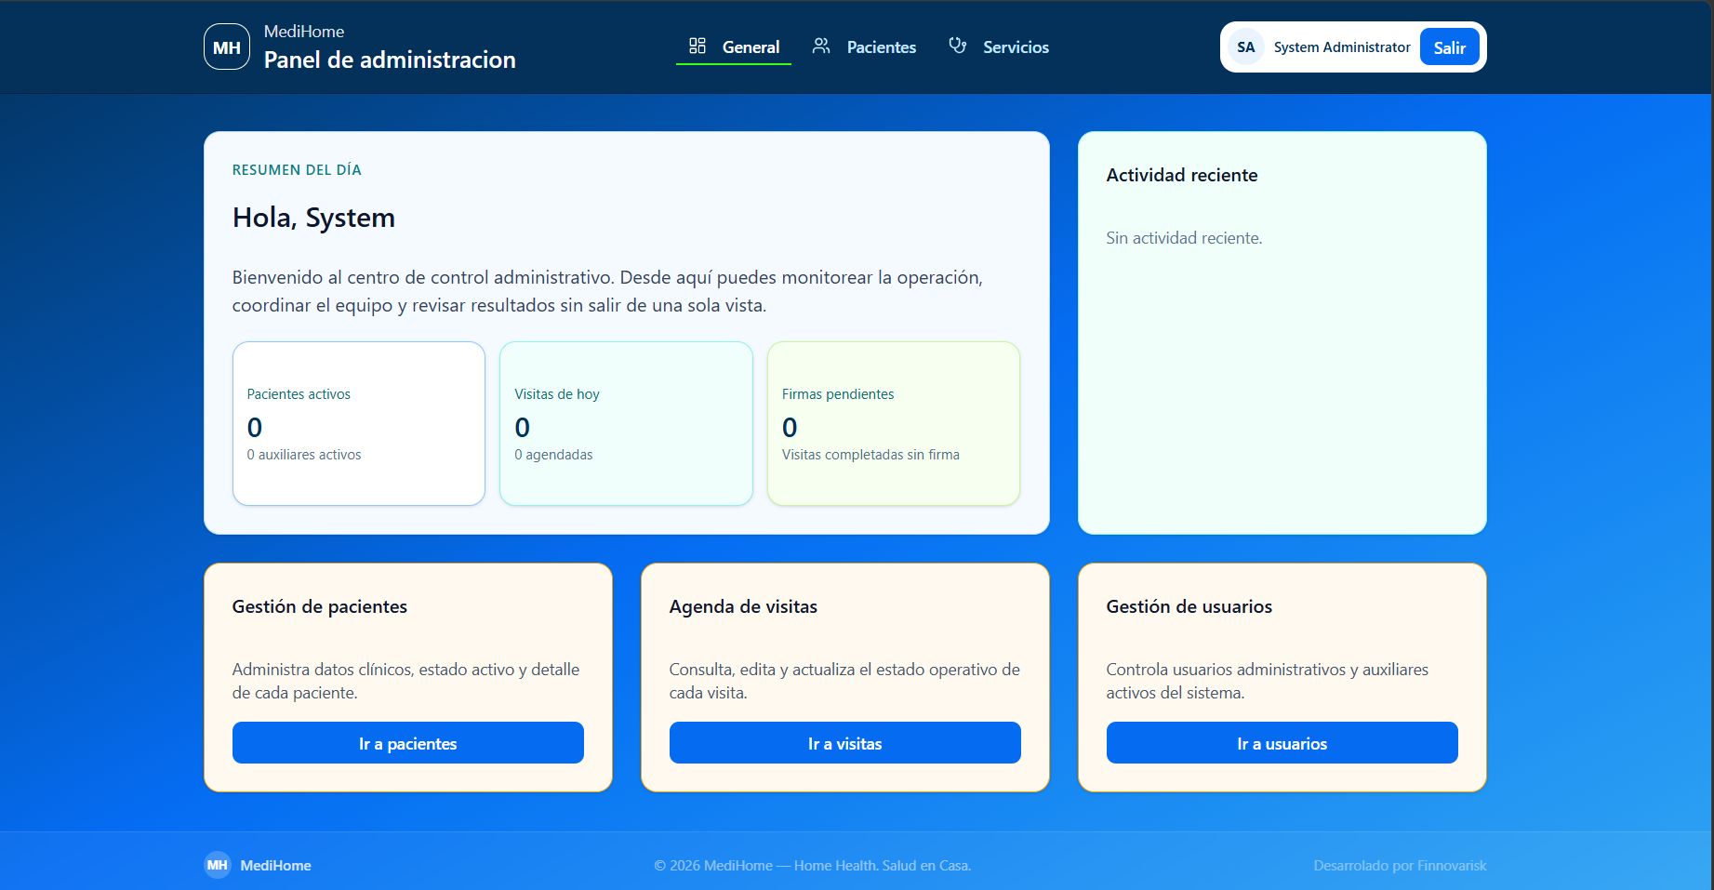
Task: Select the Visitas de hoy stat card
Action: click(627, 424)
